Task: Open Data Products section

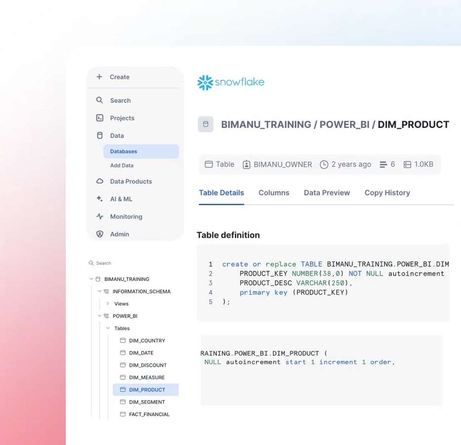Action: (131, 181)
